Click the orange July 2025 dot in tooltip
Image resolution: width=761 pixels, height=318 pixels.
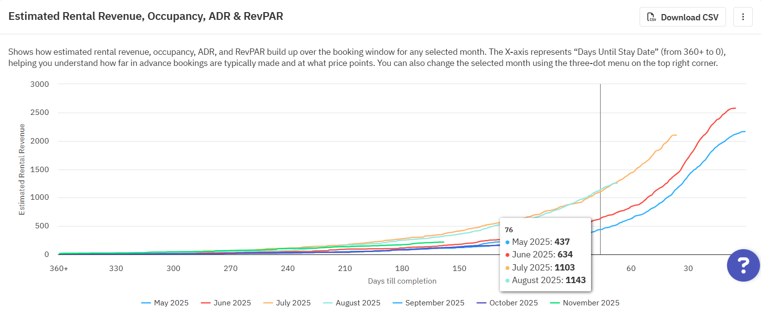(x=507, y=267)
